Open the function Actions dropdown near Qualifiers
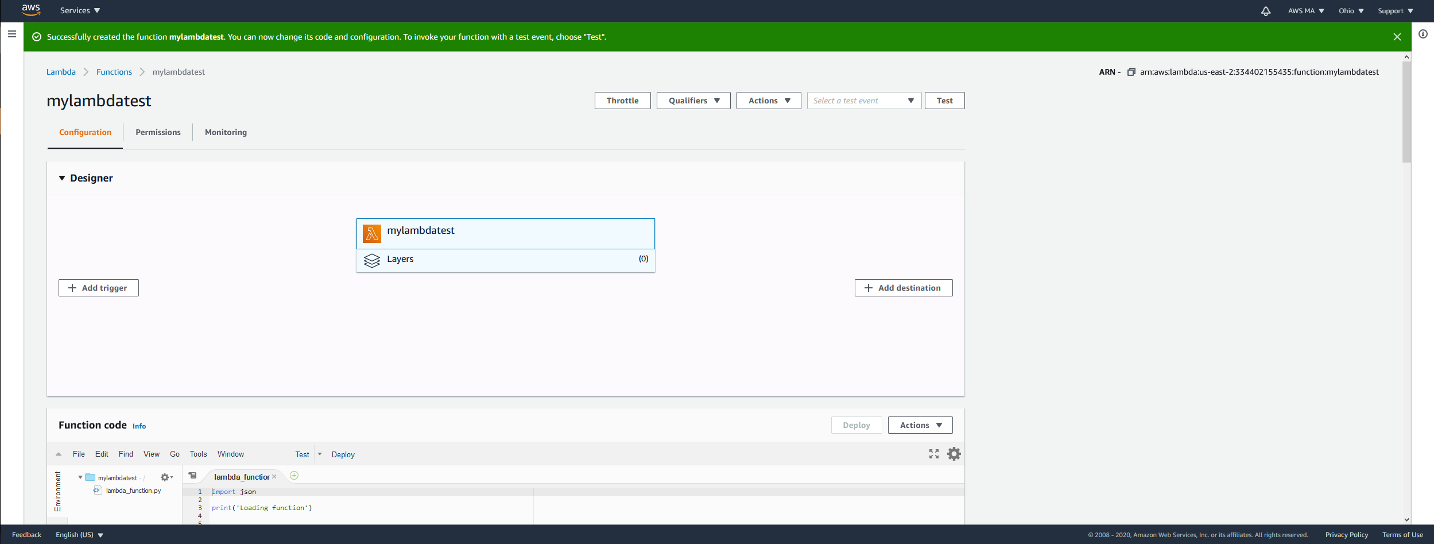 tap(769, 101)
